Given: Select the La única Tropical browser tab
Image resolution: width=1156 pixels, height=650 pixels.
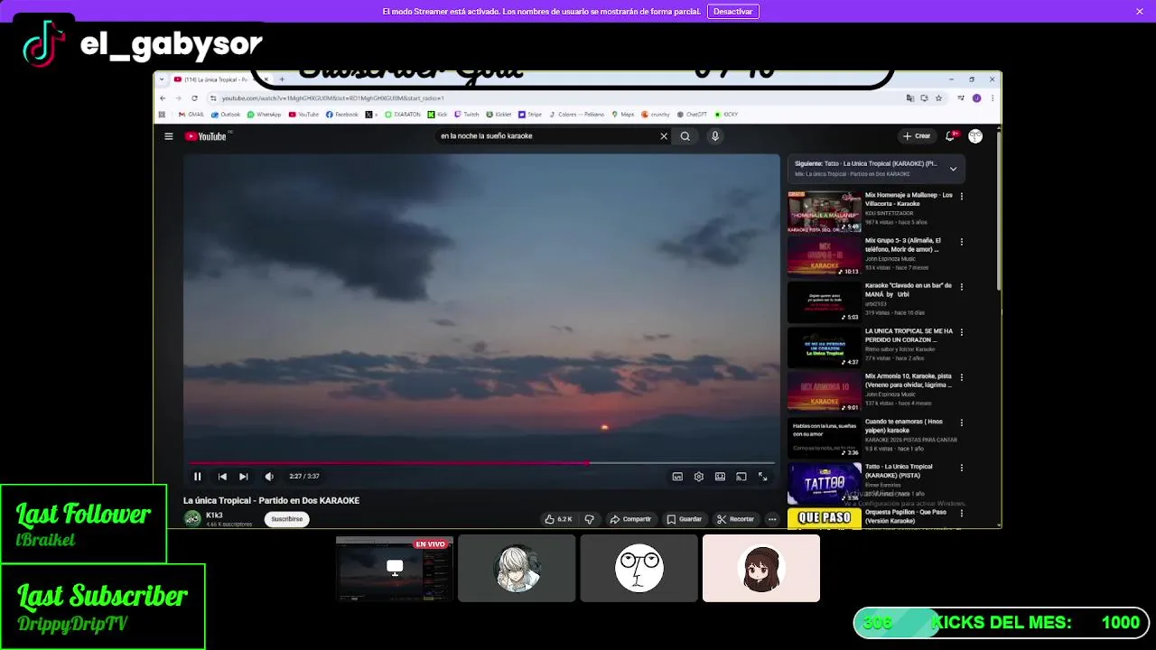Looking at the screenshot, I should click(215, 79).
